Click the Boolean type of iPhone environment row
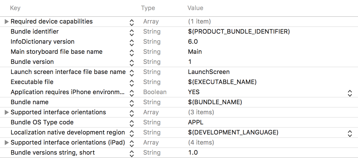 click(x=155, y=92)
